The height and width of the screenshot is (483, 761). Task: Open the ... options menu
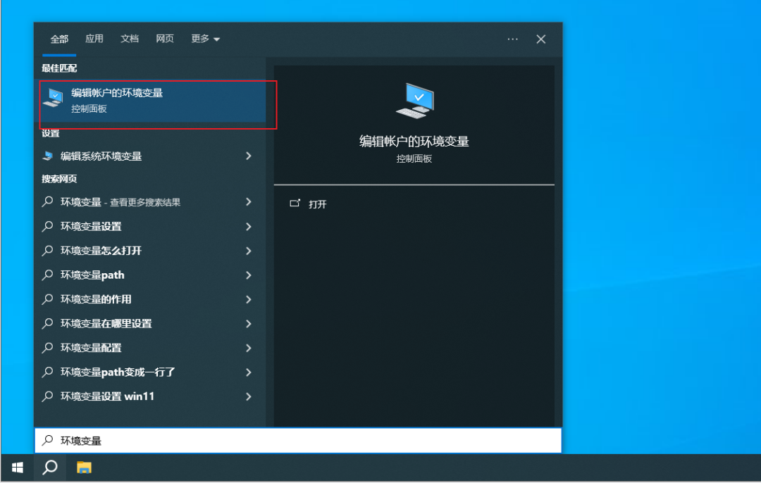[512, 39]
